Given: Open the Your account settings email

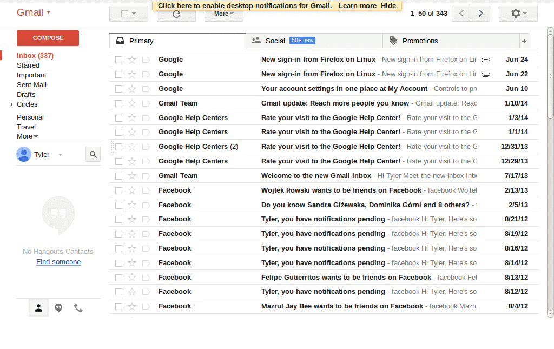Looking at the screenshot, I should (x=324, y=89).
